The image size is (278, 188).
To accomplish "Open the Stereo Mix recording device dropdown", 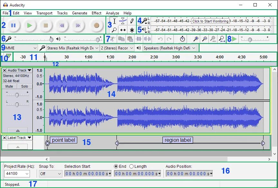I will [72, 48].
